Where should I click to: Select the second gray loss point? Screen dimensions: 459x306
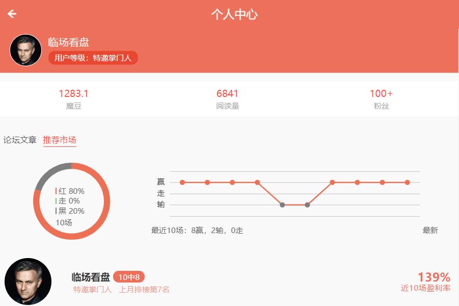[307, 205]
